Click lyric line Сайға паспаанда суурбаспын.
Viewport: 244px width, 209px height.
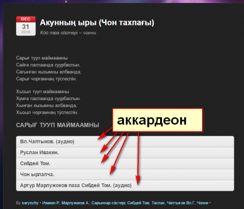click(48, 65)
